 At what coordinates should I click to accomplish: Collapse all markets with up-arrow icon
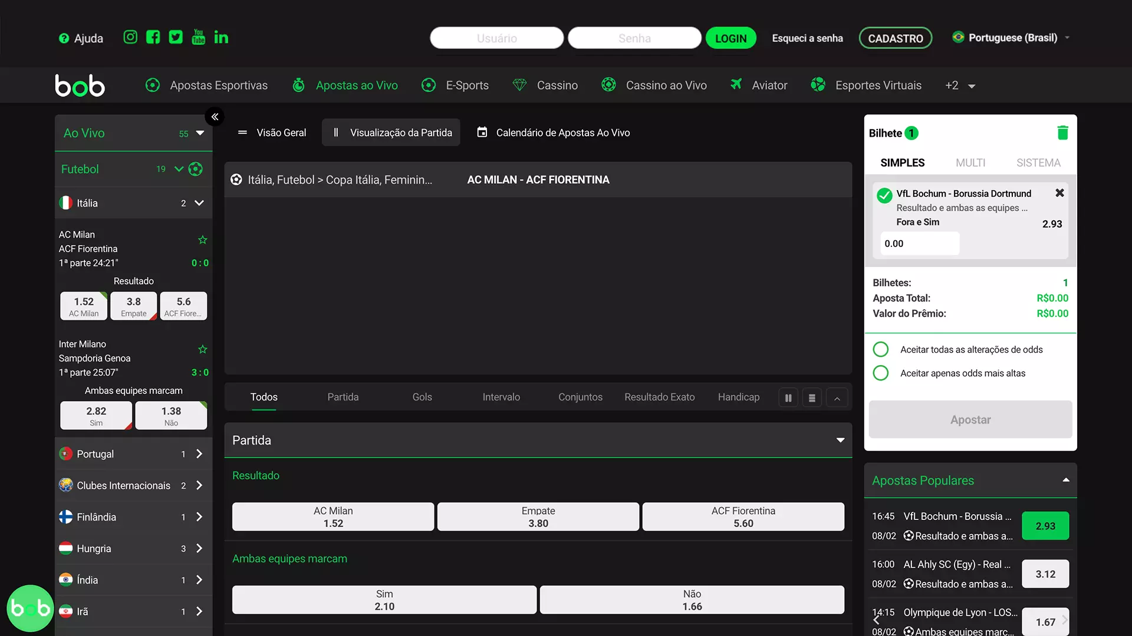click(x=837, y=398)
